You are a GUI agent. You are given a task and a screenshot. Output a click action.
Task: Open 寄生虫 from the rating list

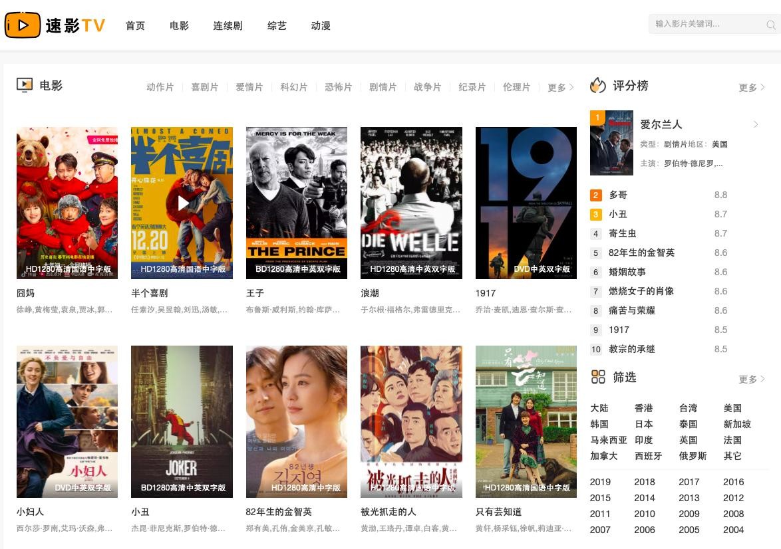click(x=623, y=233)
